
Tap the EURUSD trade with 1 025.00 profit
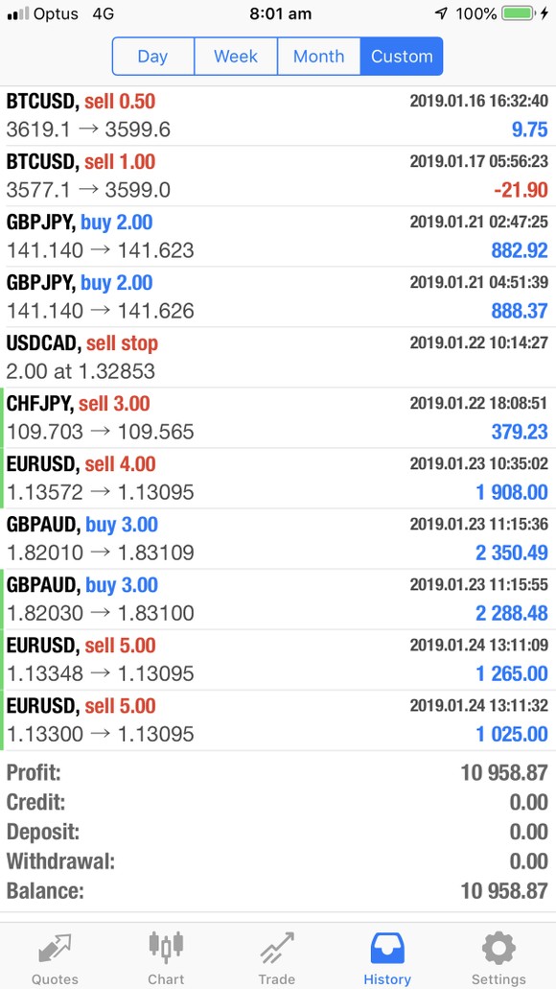pyautogui.click(x=278, y=720)
